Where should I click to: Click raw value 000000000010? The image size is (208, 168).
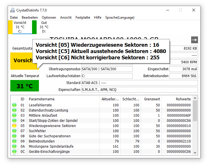point(179,126)
